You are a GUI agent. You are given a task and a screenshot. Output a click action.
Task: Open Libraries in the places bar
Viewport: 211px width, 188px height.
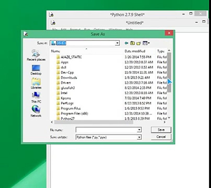(36, 84)
